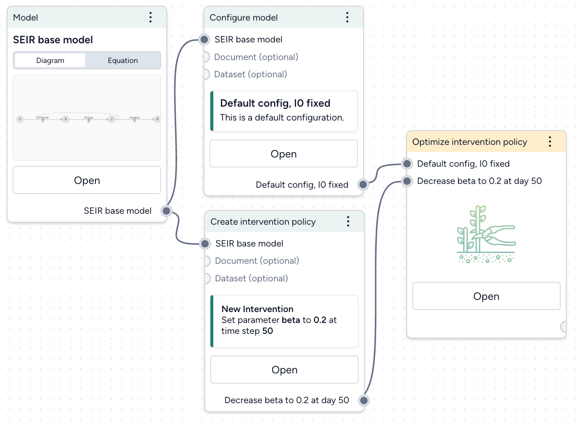Open the options menu on the Model node
Viewport: 578px width, 425px height.
click(x=151, y=18)
